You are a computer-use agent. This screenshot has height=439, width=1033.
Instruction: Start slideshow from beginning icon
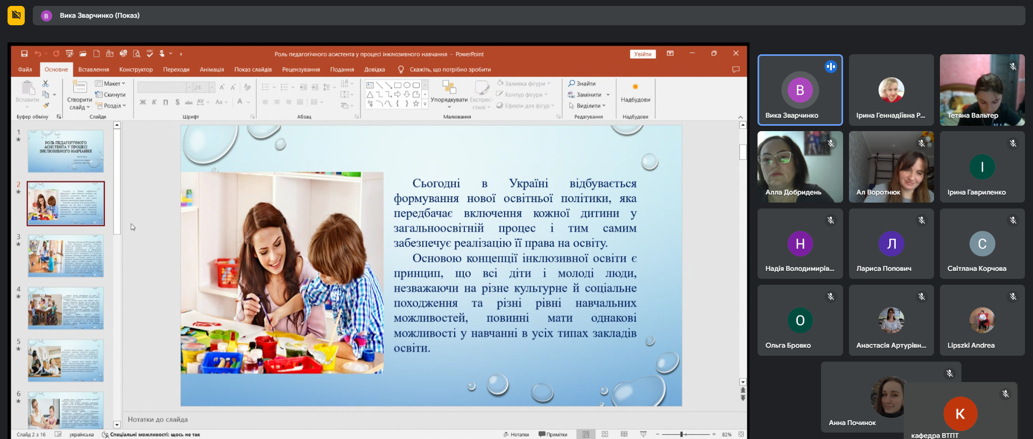69,54
